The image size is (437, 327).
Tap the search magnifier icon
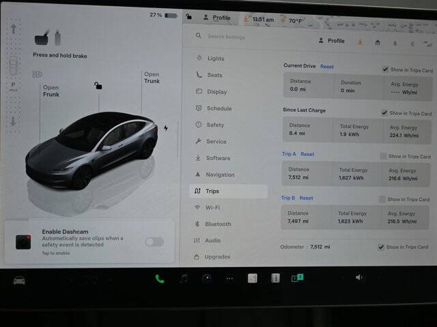tap(199, 35)
